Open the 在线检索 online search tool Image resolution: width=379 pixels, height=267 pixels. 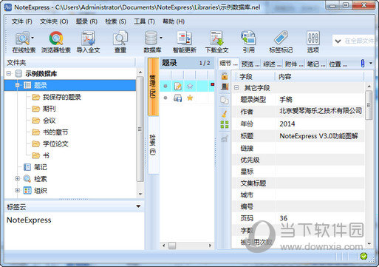(x=23, y=42)
